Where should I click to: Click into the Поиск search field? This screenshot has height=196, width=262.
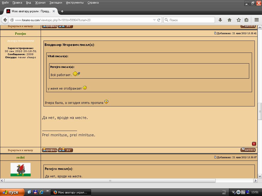[x=191, y=20]
